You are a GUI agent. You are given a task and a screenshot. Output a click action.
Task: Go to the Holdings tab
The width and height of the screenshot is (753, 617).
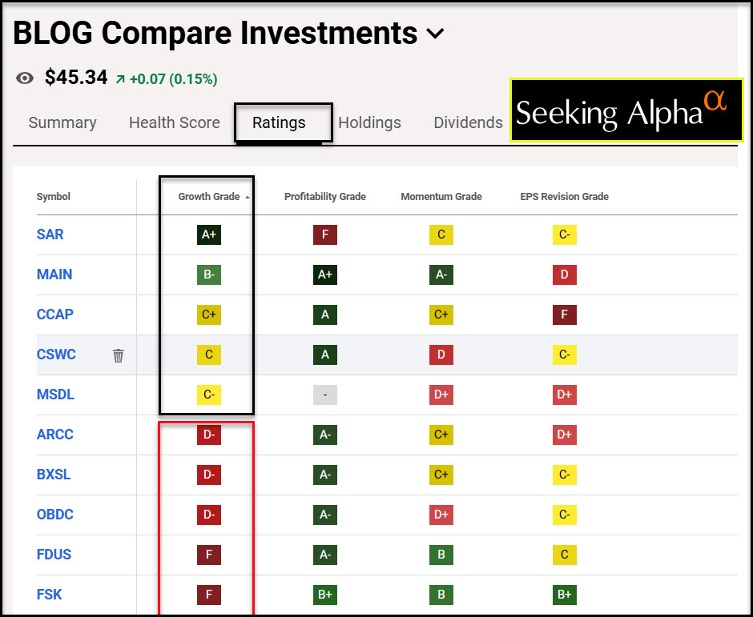tap(369, 122)
